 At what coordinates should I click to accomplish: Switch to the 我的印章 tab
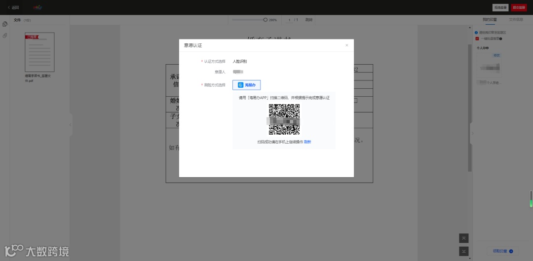pyautogui.click(x=490, y=20)
